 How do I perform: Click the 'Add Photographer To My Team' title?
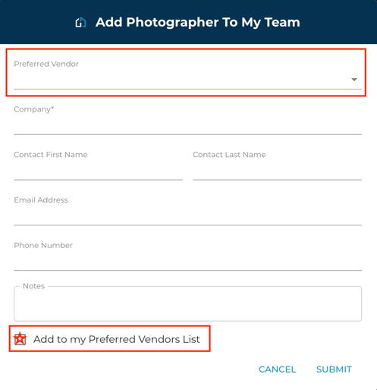(198, 22)
